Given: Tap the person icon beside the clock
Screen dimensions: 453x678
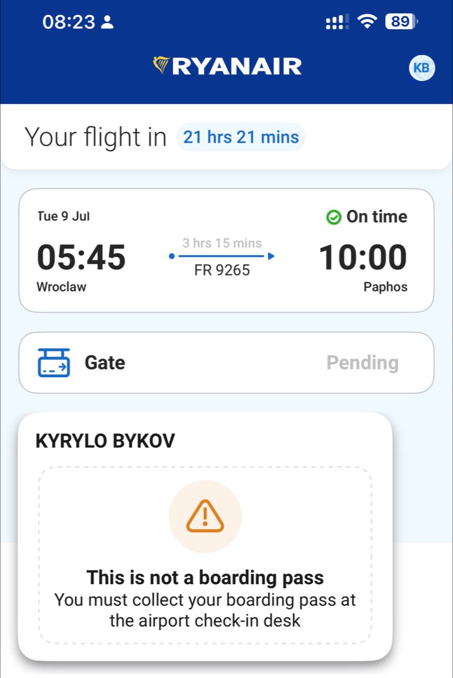Looking at the screenshot, I should pyautogui.click(x=108, y=22).
